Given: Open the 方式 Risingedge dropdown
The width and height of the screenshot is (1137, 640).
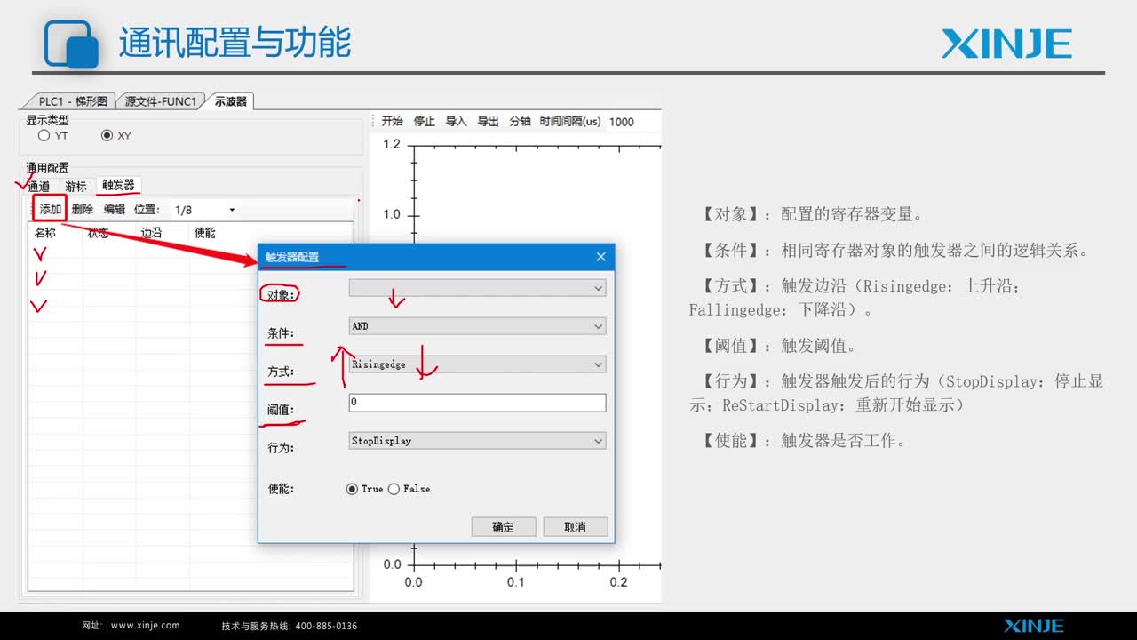Looking at the screenshot, I should [x=477, y=364].
